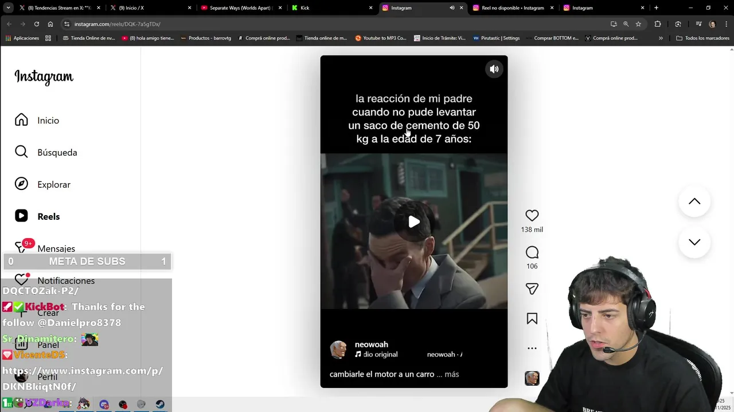Open Productos - barrovtg bookmark
This screenshot has width=734, height=412.
[206, 38]
